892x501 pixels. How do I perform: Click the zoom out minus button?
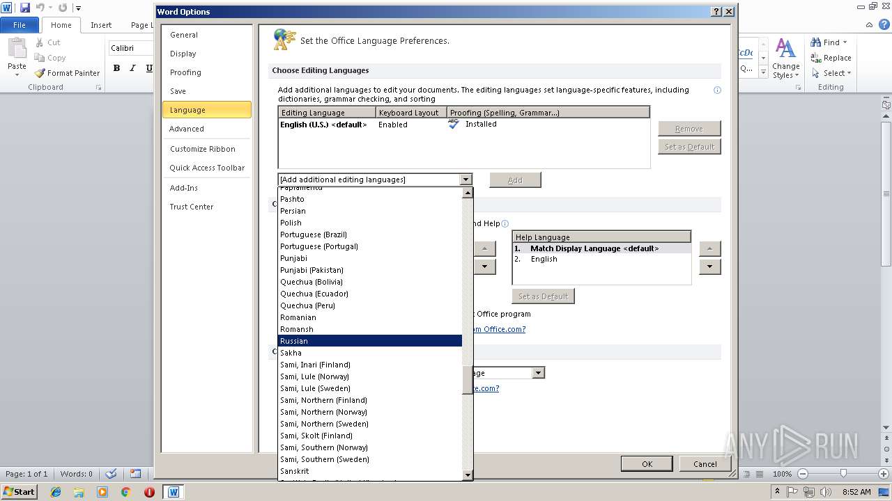(x=801, y=474)
